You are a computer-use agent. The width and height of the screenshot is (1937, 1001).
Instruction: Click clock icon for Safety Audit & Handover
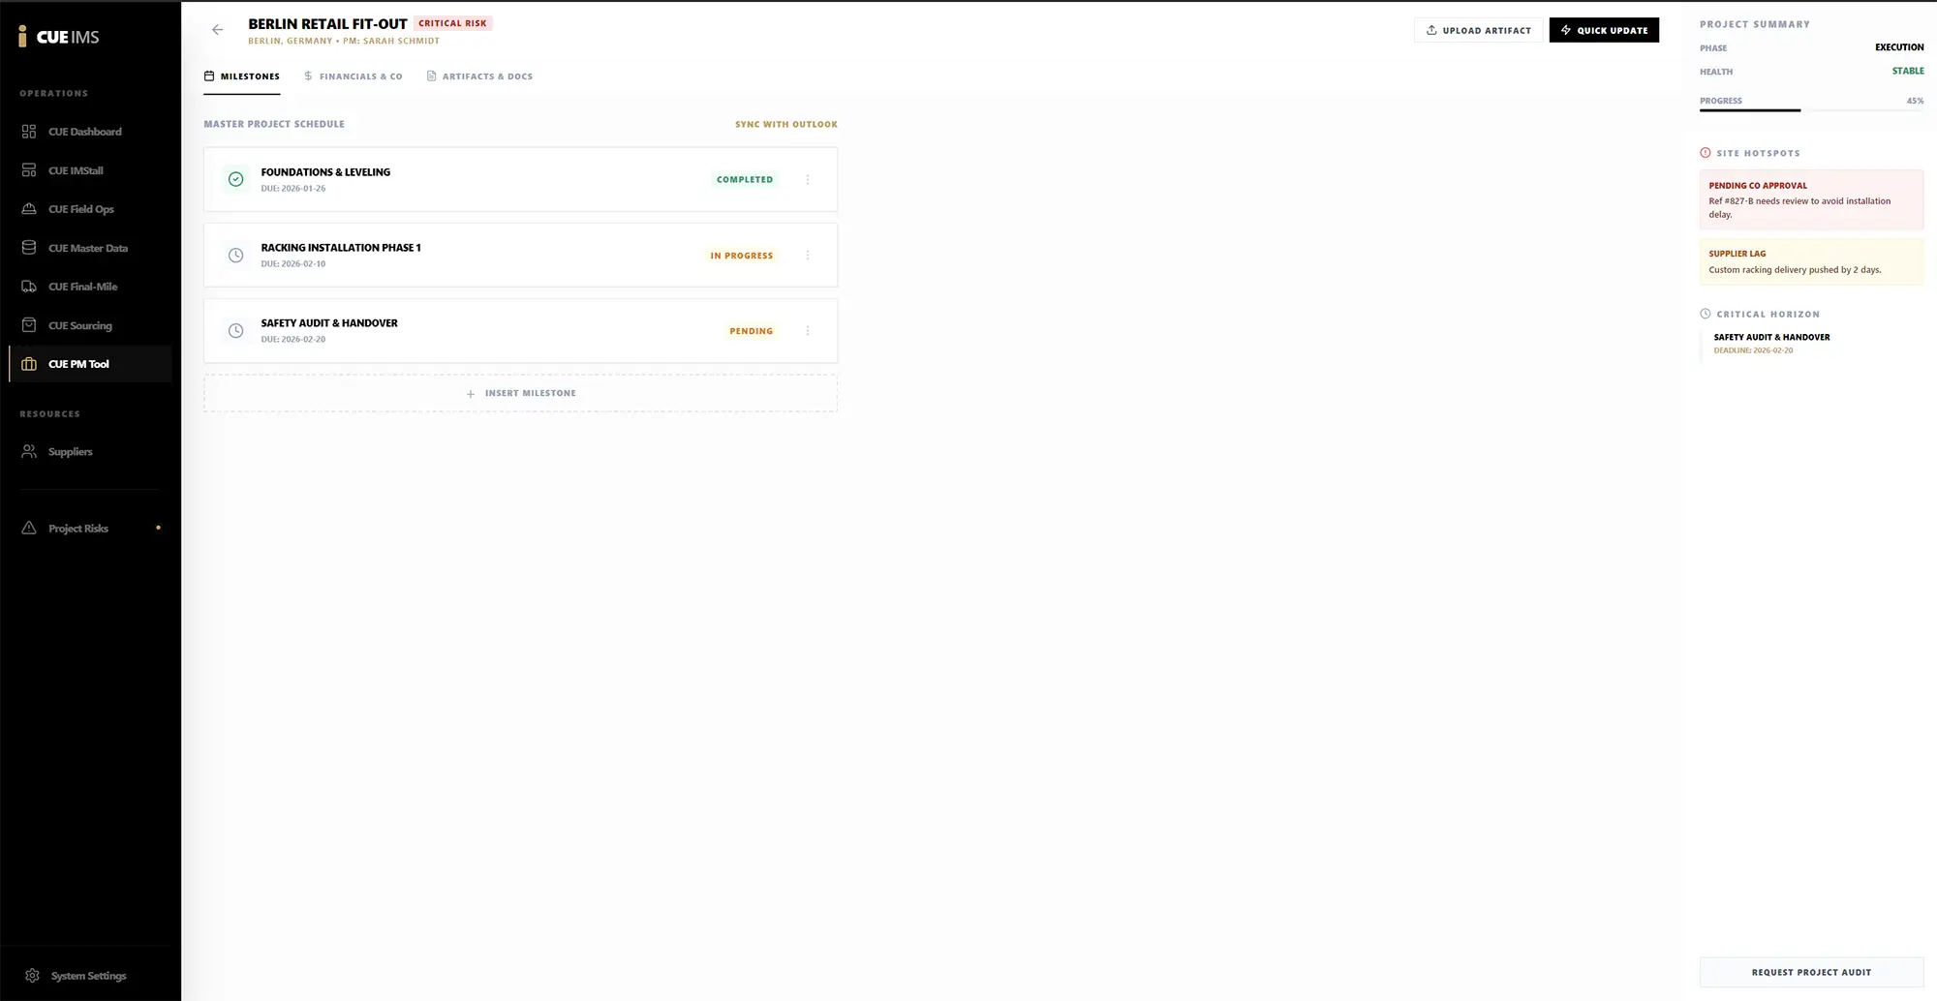(235, 331)
